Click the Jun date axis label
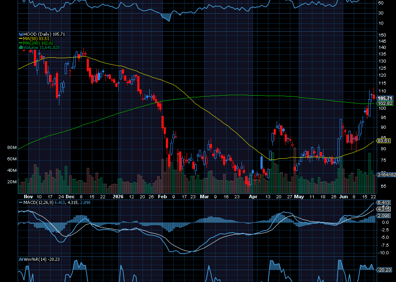 click(344, 197)
